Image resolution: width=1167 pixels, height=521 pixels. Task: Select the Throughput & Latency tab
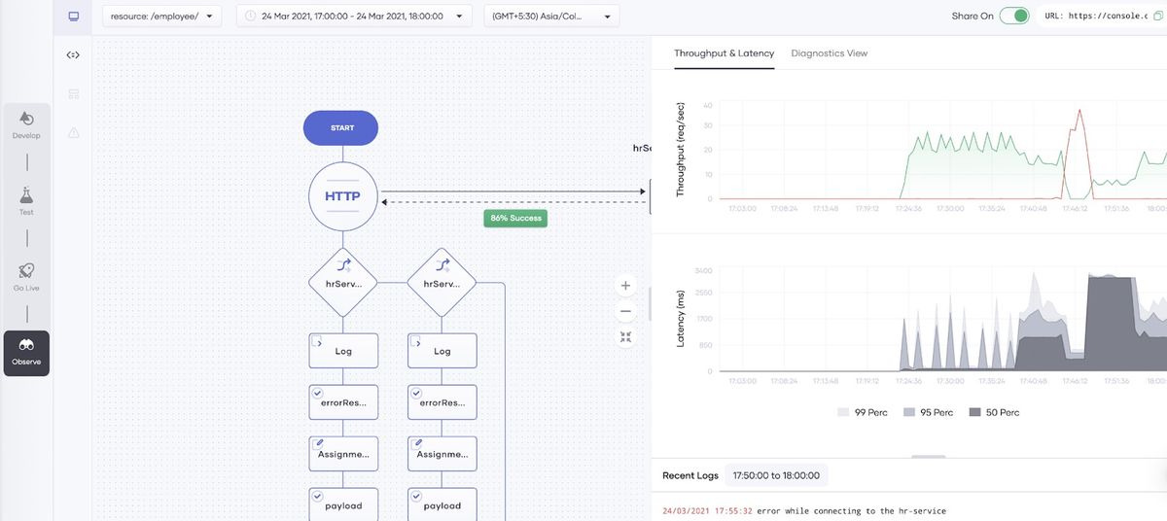click(724, 53)
